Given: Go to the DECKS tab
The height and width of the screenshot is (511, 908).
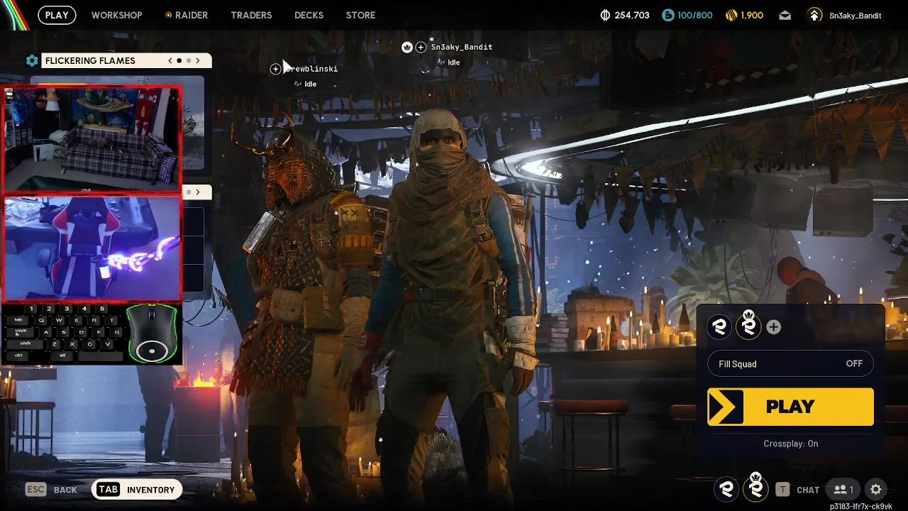Looking at the screenshot, I should (309, 15).
